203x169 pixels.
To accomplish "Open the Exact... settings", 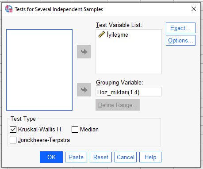I will click(180, 28).
